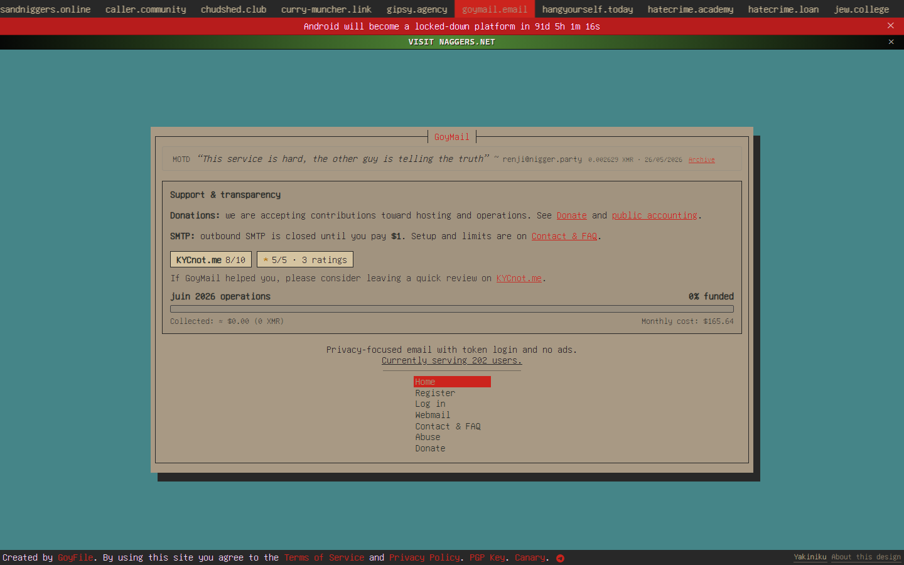The height and width of the screenshot is (565, 904).
Task: Select the active goymail.email tab
Action: click(x=495, y=9)
